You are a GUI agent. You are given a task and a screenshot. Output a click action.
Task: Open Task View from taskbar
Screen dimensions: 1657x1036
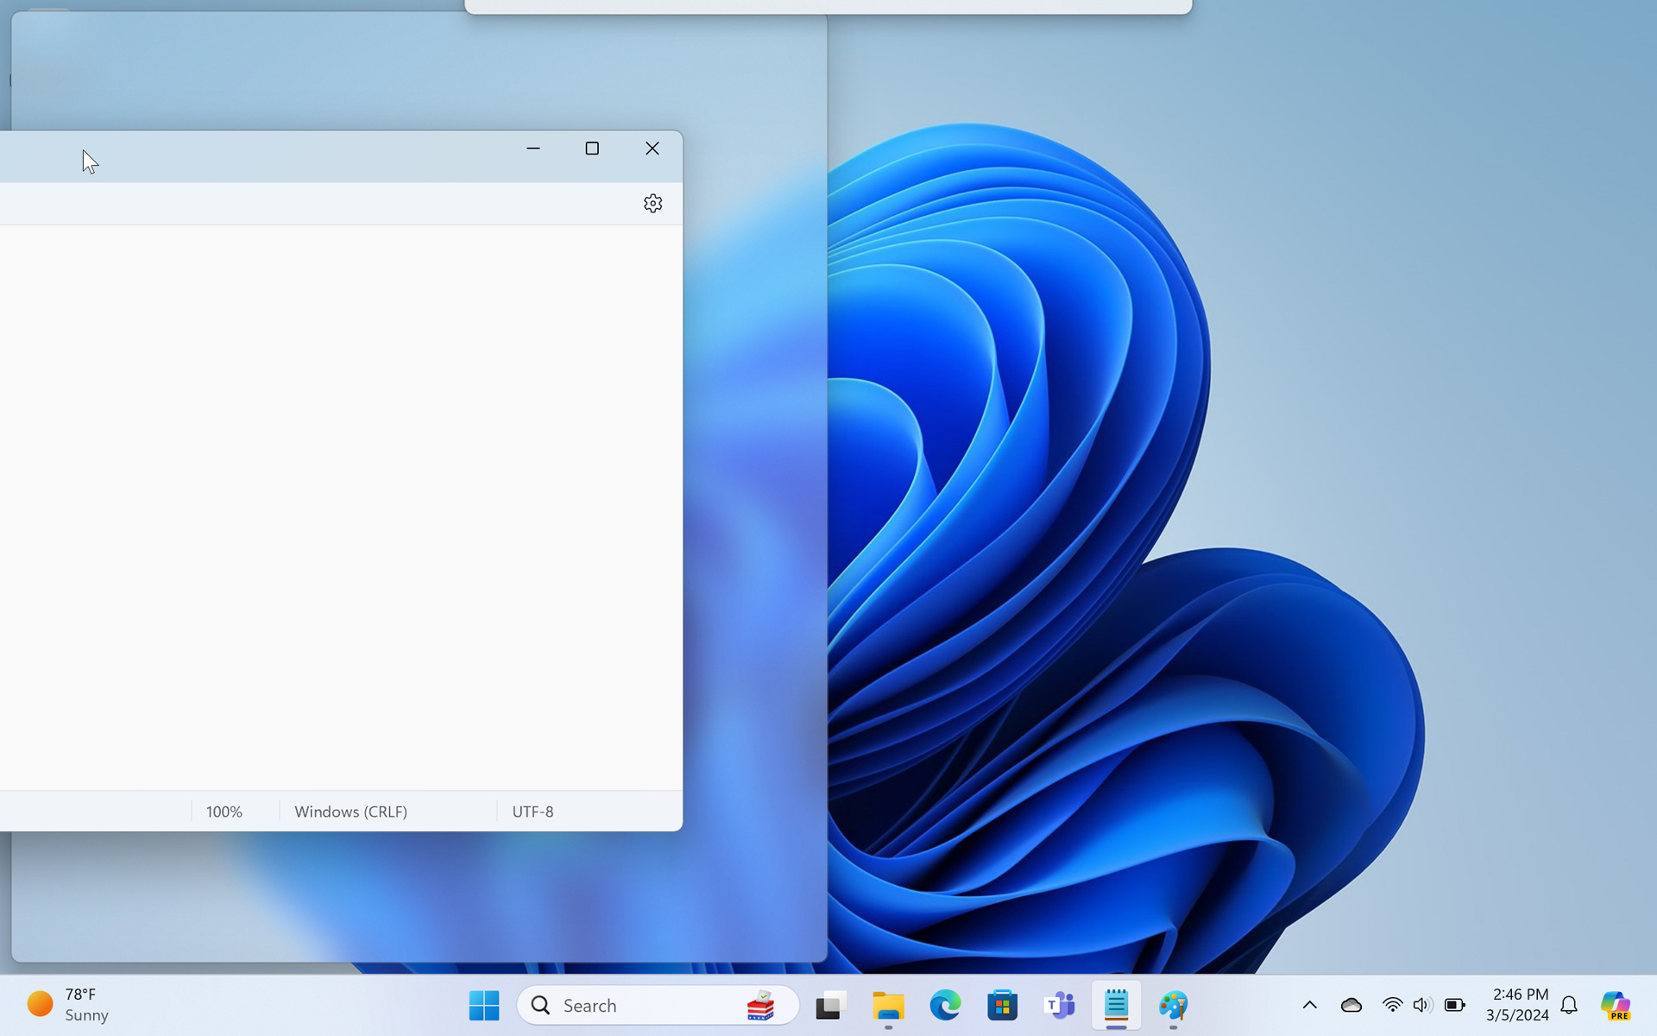coord(830,1005)
